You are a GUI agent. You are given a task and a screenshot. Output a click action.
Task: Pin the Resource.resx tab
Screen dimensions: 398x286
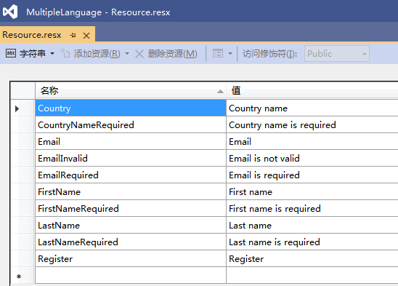click(x=73, y=35)
